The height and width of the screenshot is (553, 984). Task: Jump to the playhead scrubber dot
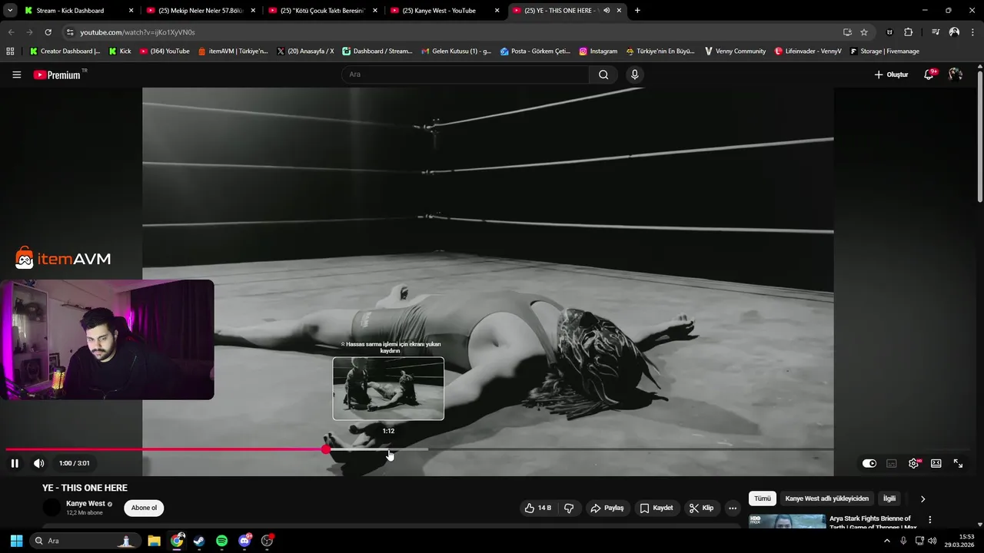click(x=326, y=449)
